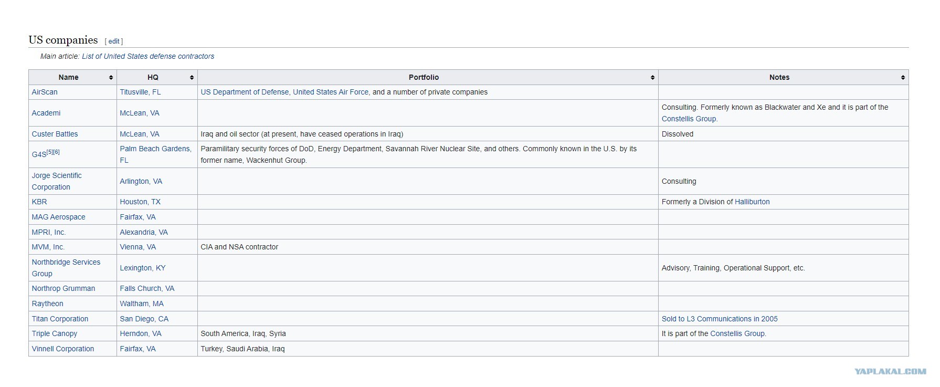Open Northbridge Services Group link
The height and width of the screenshot is (387, 940).
(x=66, y=268)
